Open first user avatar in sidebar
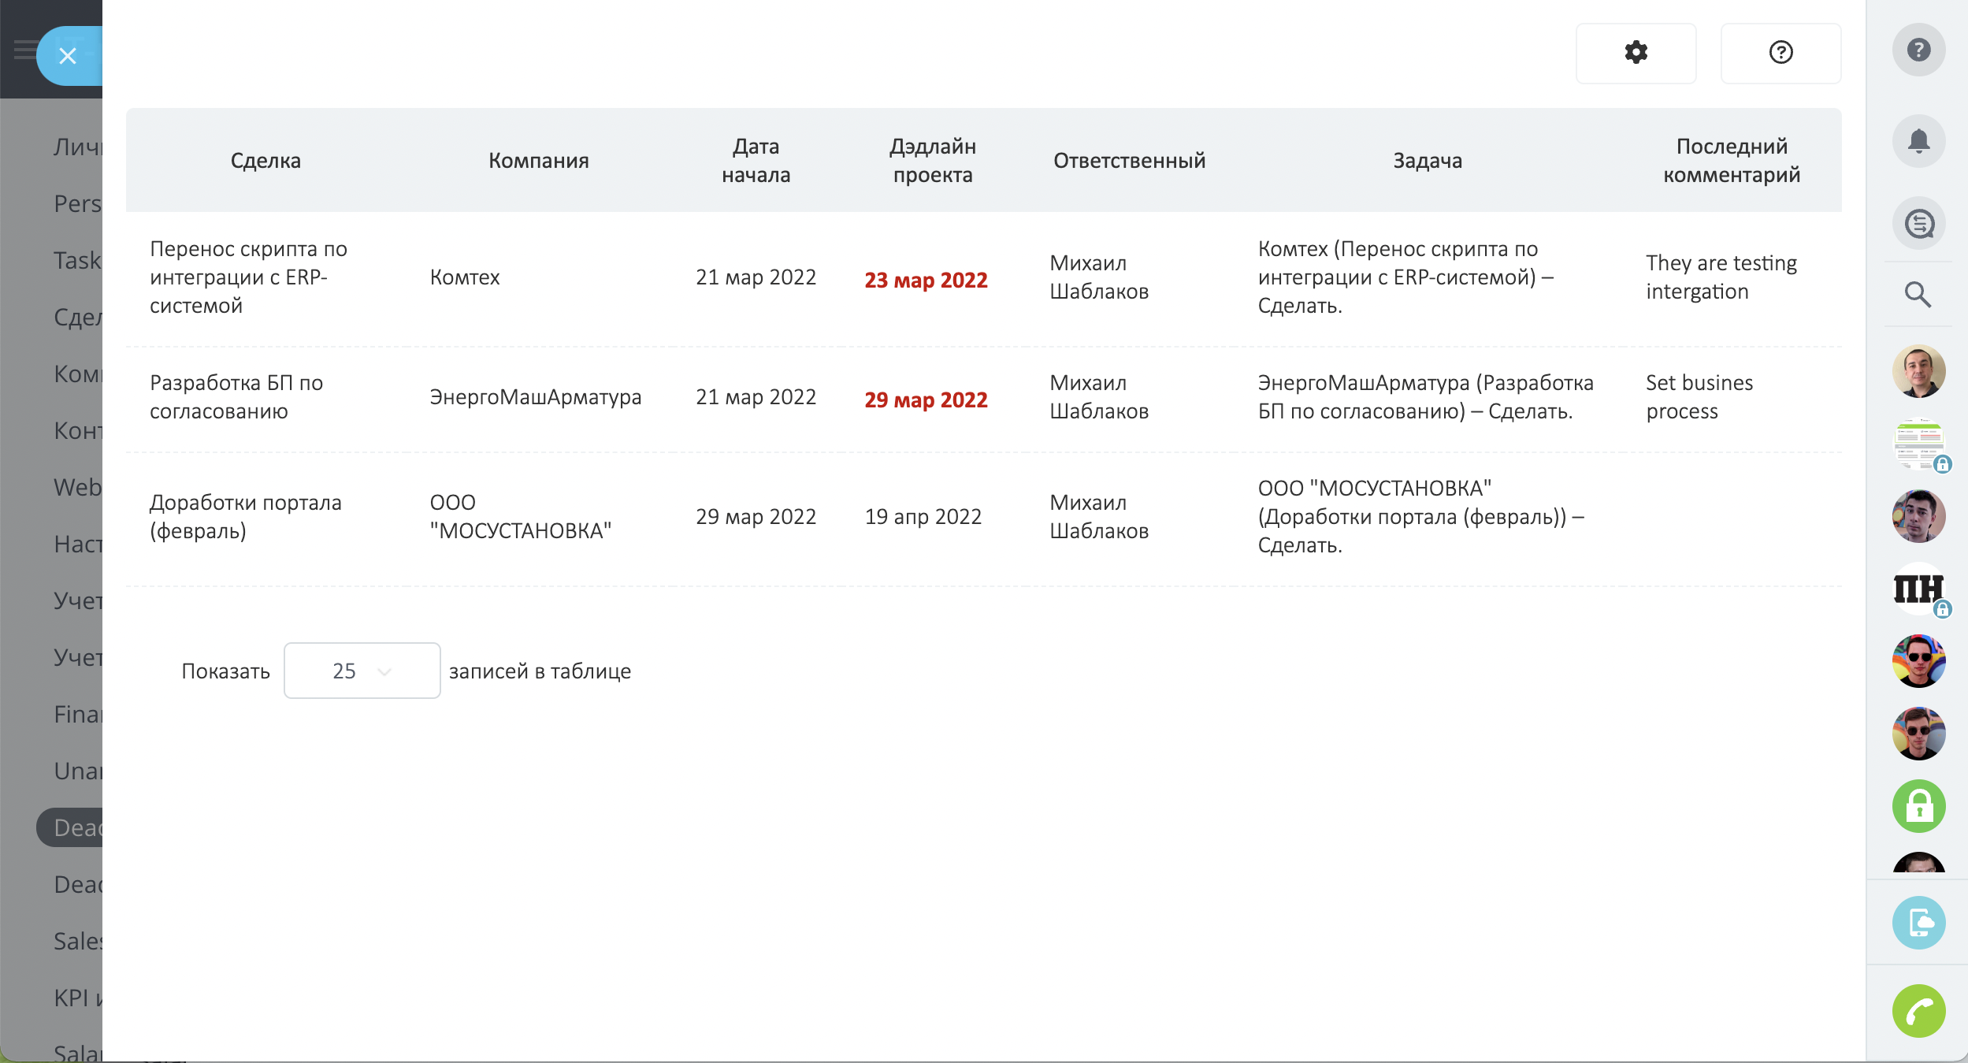This screenshot has height=1063, width=1968. point(1918,371)
